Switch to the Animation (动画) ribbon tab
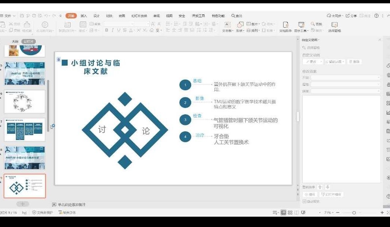The width and height of the screenshot is (390, 227). tap(122, 16)
